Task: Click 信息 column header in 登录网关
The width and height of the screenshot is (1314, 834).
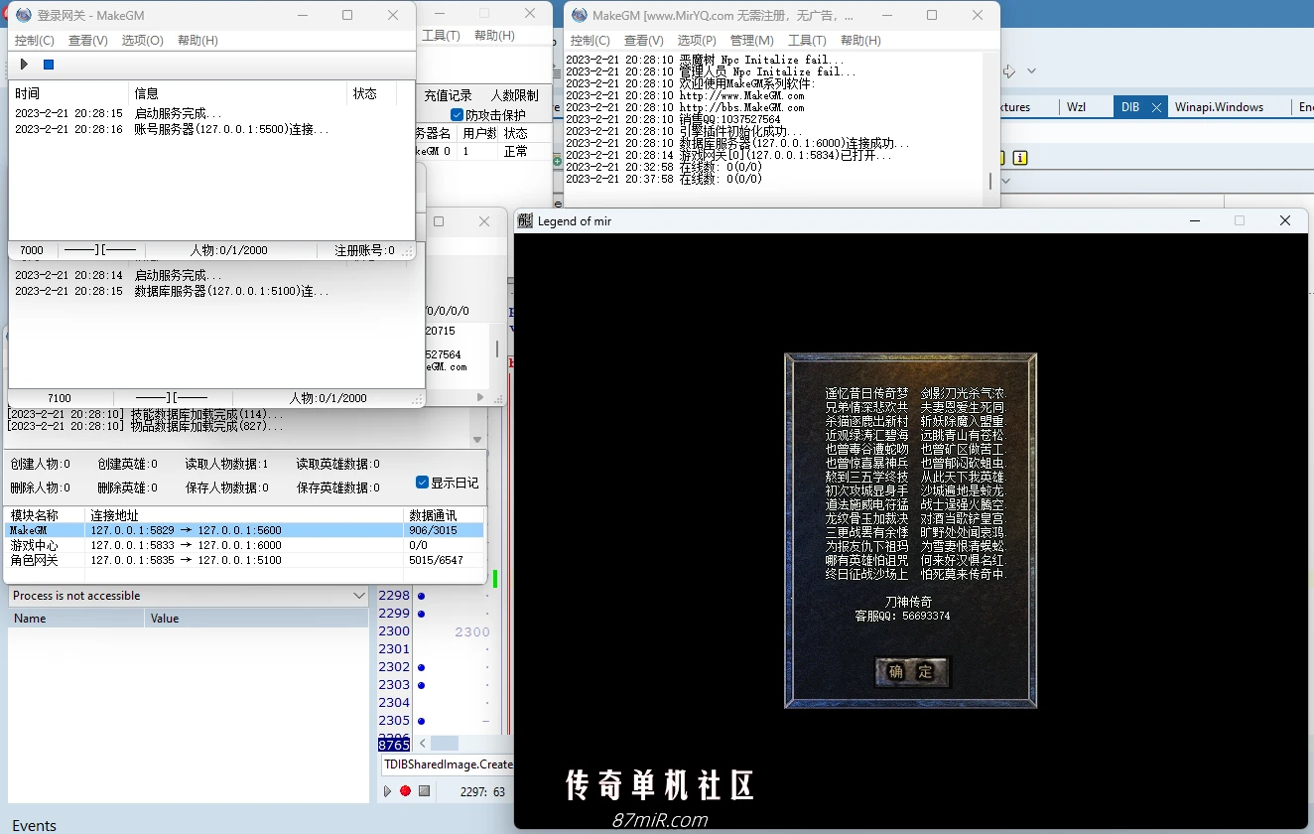Action: coord(238,93)
